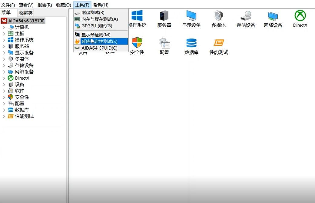The image size is (315, 203).
Task: Expand the 网络设备 tree node
Action: [4, 72]
